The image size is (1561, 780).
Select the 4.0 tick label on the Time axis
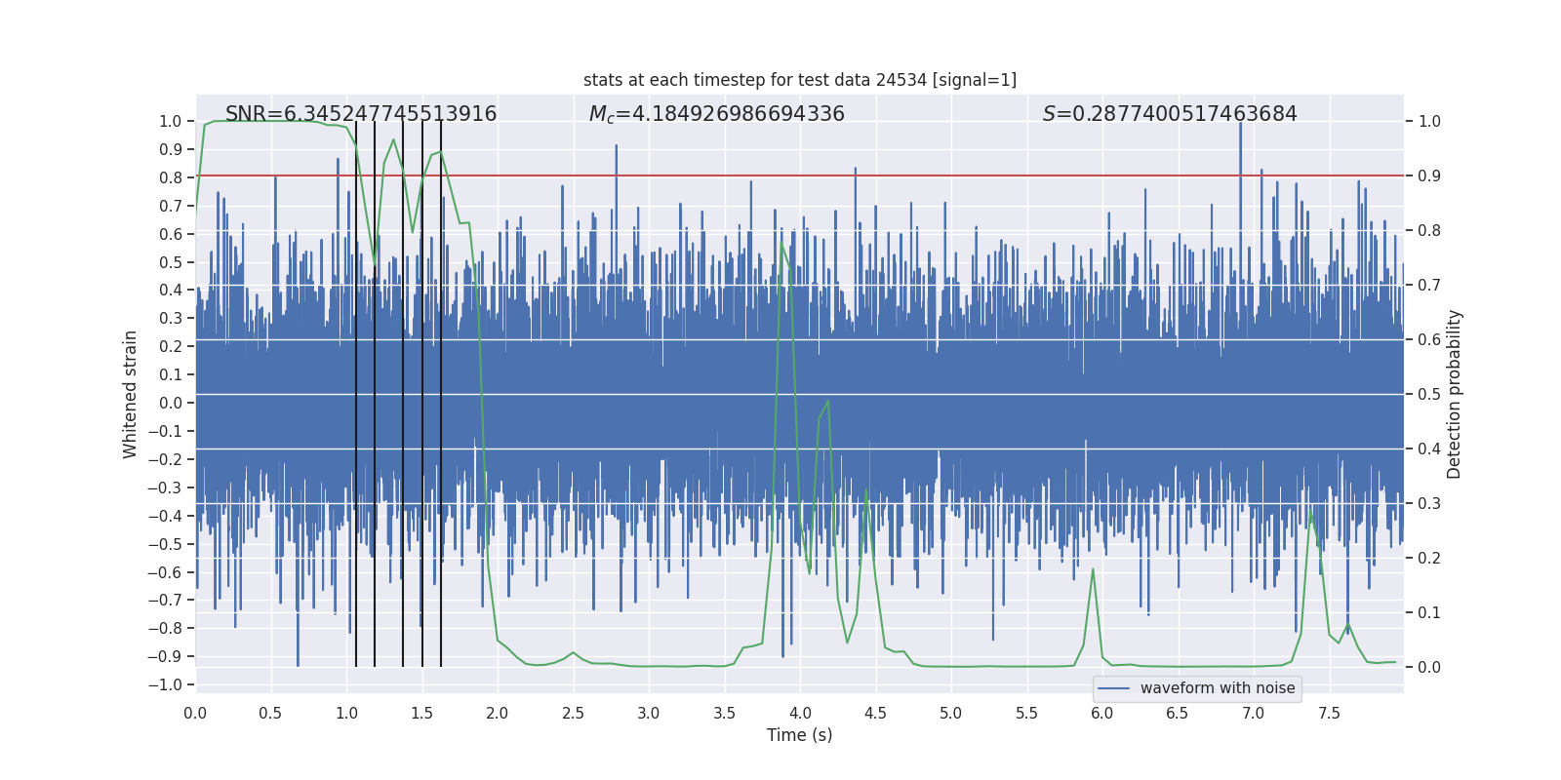[800, 713]
